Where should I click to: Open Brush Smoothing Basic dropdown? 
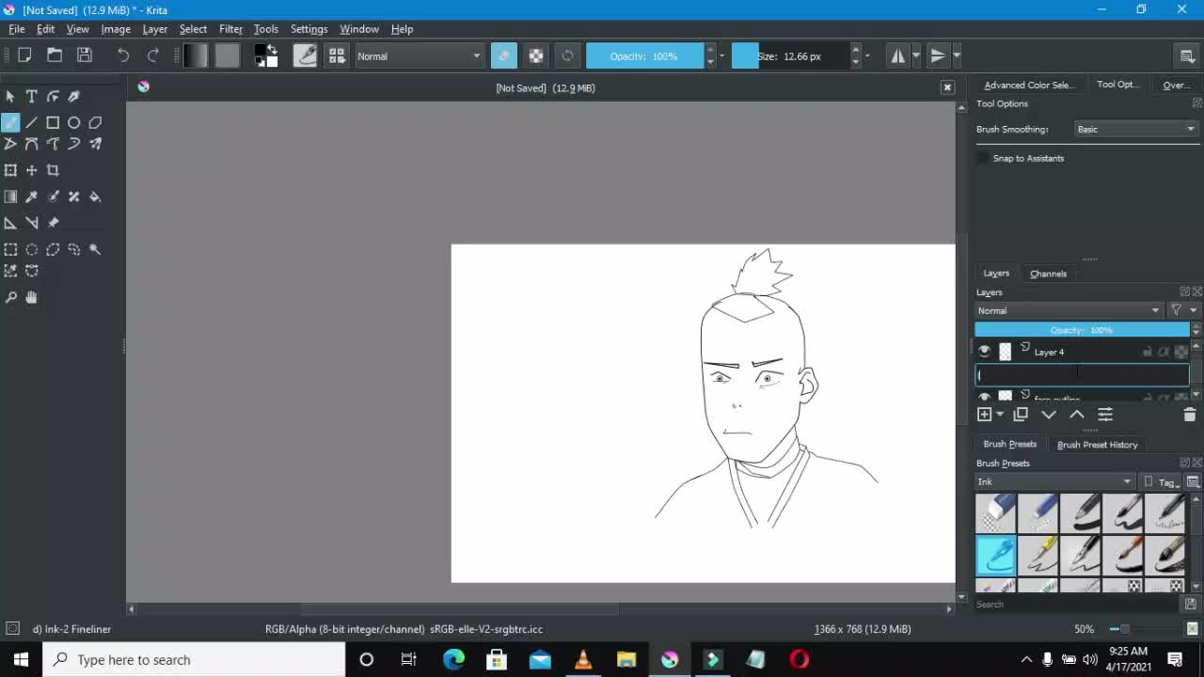pyautogui.click(x=1135, y=129)
